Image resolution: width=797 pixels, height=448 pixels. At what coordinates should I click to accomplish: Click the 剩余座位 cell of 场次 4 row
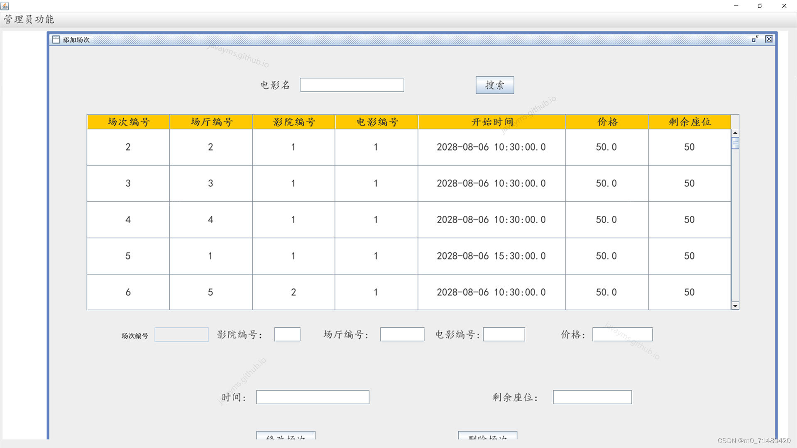tap(690, 220)
